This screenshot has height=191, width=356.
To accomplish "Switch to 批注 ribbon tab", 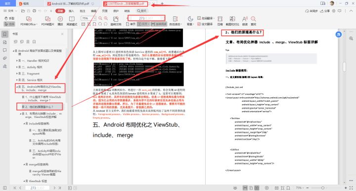I will tap(83, 11).
